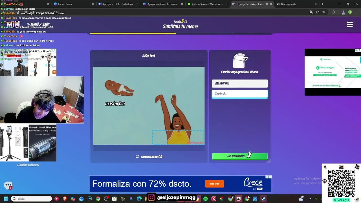The height and width of the screenshot is (203, 361).
Task: Click the ¡HE TERMINADO! green button
Action: pyautogui.click(x=240, y=156)
